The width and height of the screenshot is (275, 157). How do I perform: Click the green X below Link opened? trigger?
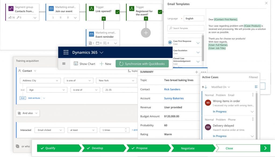pos(104,18)
